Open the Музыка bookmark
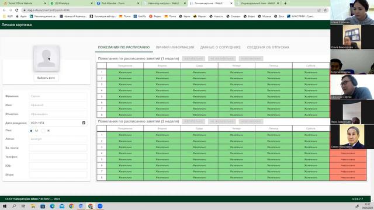The width and height of the screenshot is (374, 210). click(264, 16)
